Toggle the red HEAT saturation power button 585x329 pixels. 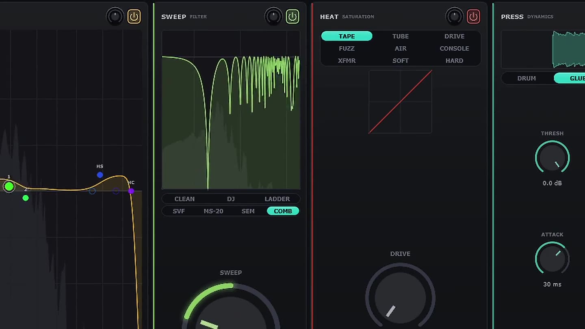point(473,17)
